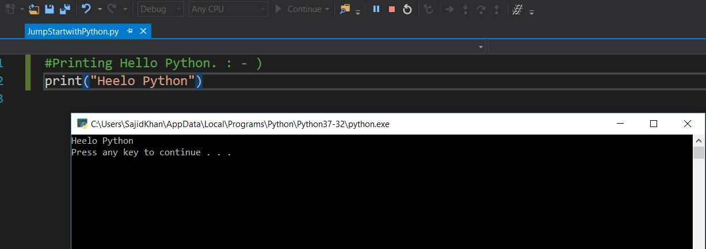Pin the JumpStartwithPython.py tab

pyautogui.click(x=130, y=31)
